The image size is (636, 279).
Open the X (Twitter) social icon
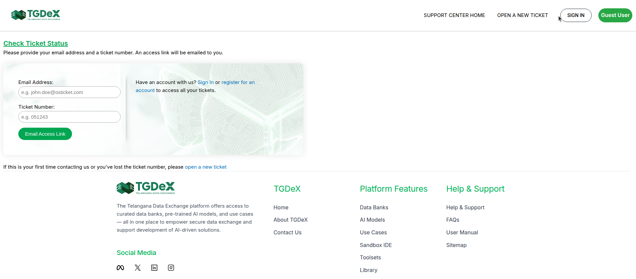click(x=138, y=268)
